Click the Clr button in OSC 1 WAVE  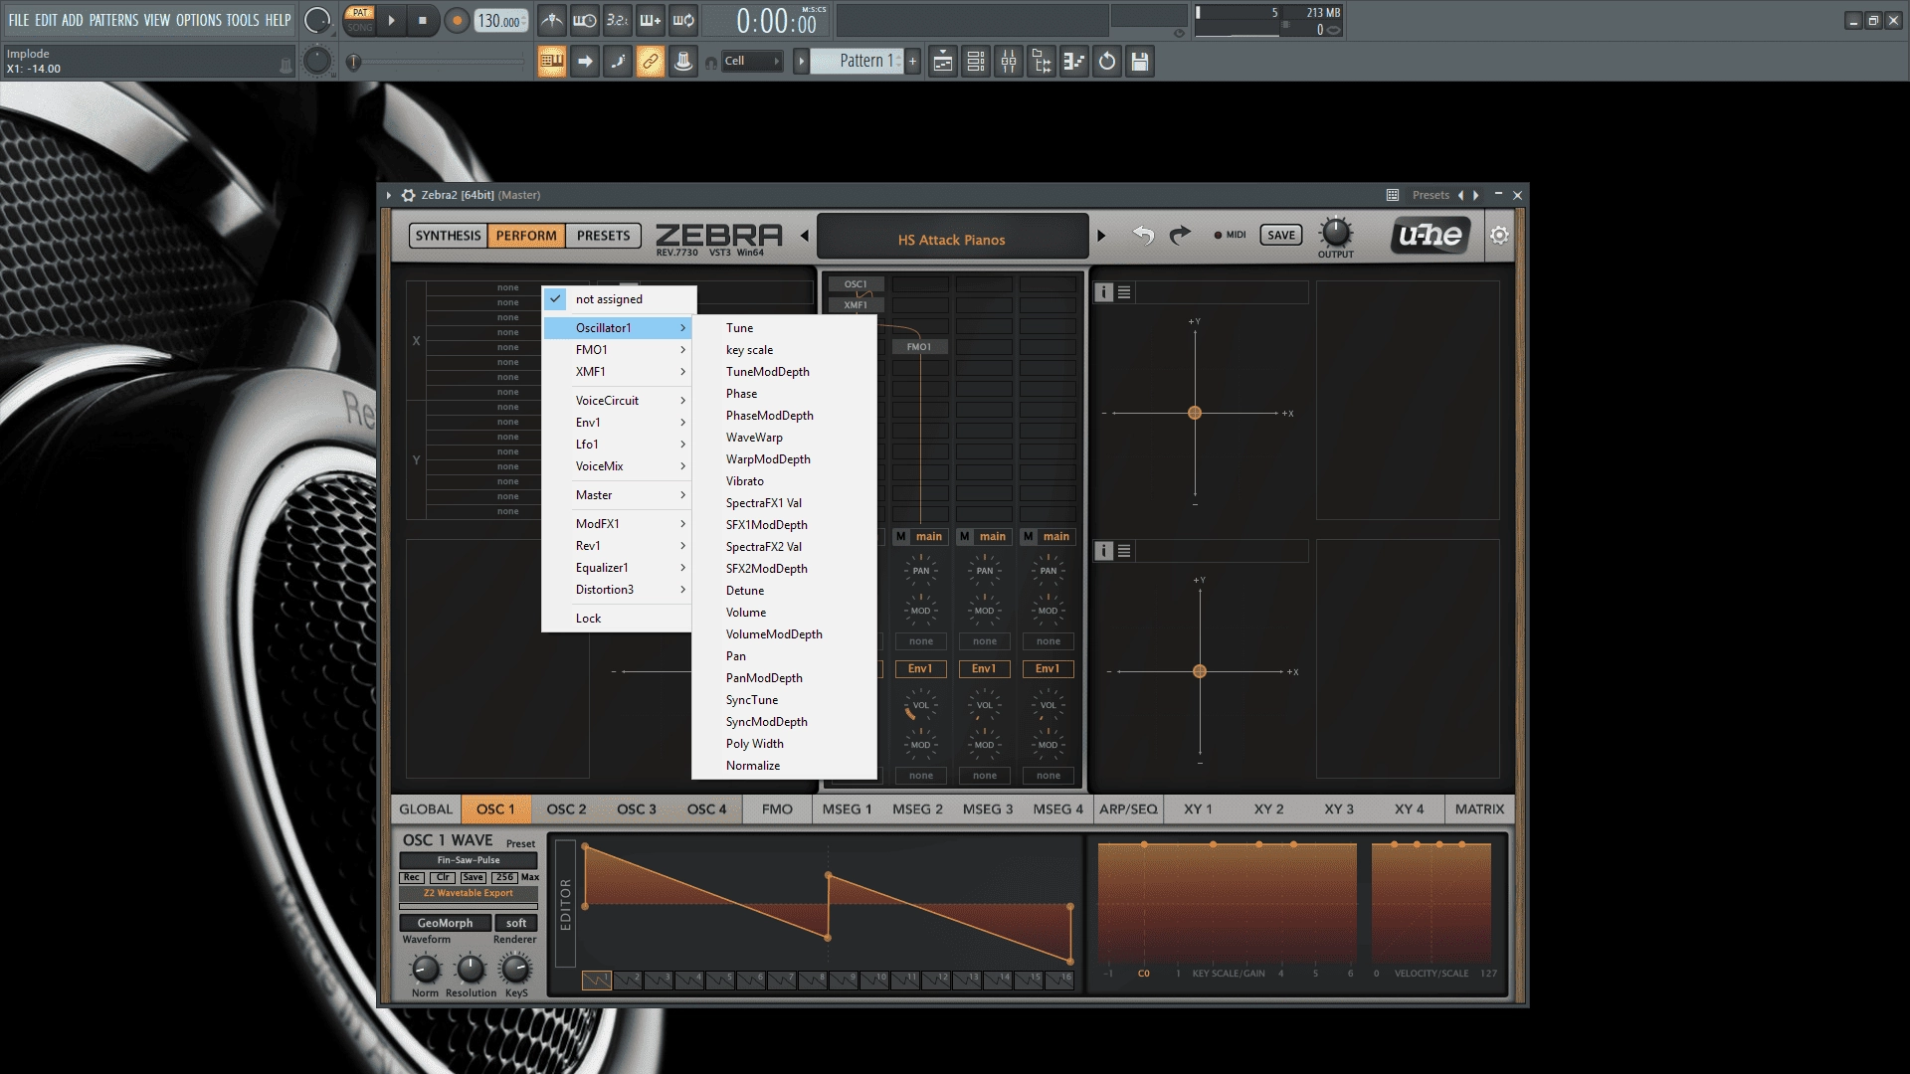pos(443,877)
